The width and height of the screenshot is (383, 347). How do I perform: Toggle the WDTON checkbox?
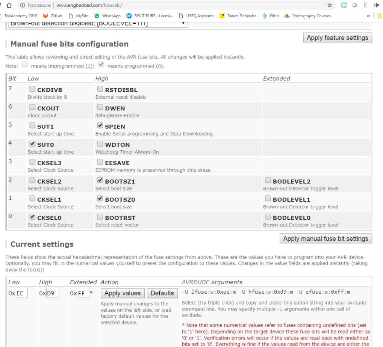(x=100, y=144)
